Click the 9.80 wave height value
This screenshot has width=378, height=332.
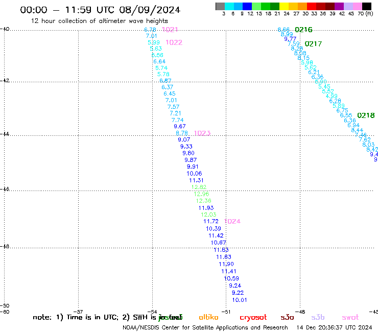click(188, 153)
